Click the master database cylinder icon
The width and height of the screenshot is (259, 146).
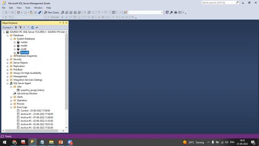point(18,42)
